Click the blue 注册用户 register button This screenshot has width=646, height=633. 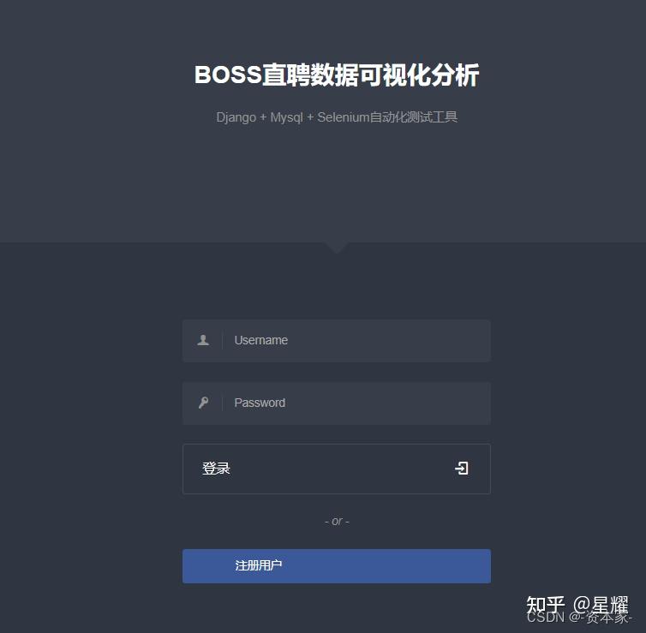coord(337,566)
